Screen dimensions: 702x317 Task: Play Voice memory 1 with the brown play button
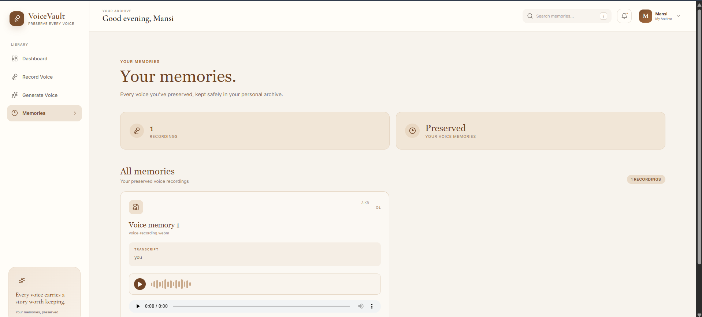coord(140,284)
